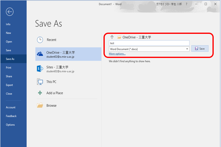The width and height of the screenshot is (221, 147).
Task: Choose Add a Place label
Action: 55,93
